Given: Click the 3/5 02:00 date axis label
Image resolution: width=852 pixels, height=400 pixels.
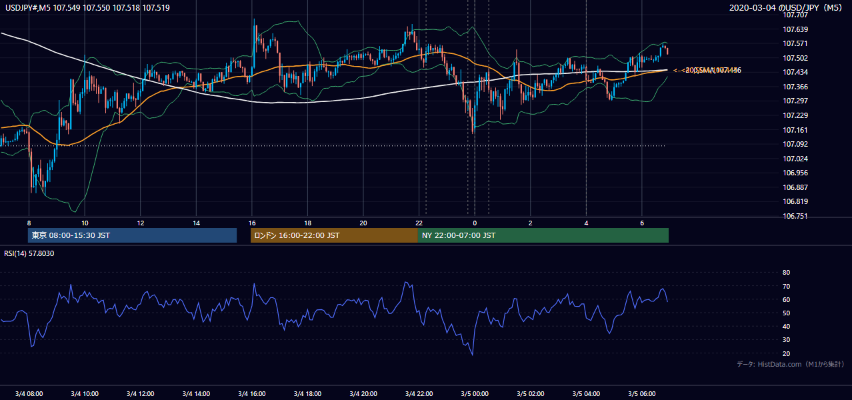Looking at the screenshot, I should [x=531, y=393].
